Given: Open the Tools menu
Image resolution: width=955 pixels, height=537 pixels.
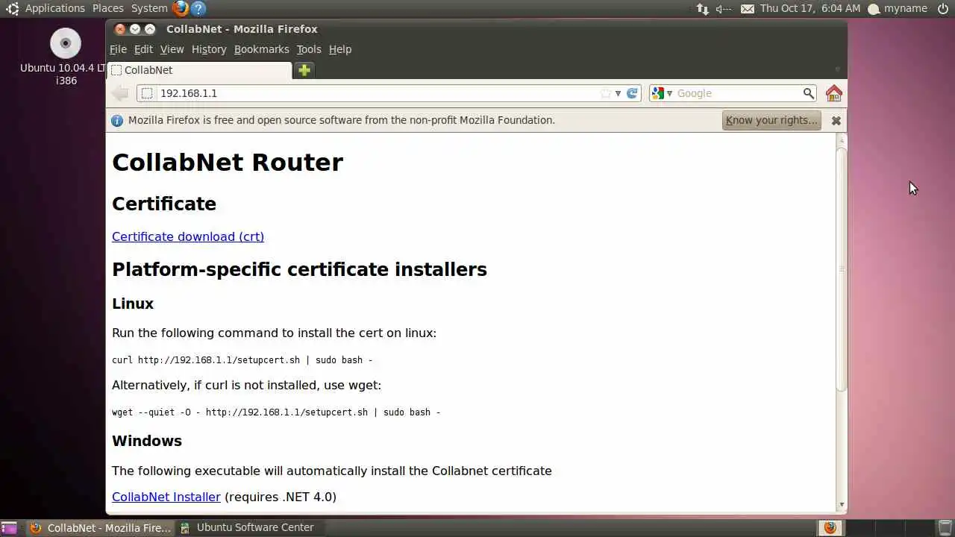Looking at the screenshot, I should (x=309, y=49).
